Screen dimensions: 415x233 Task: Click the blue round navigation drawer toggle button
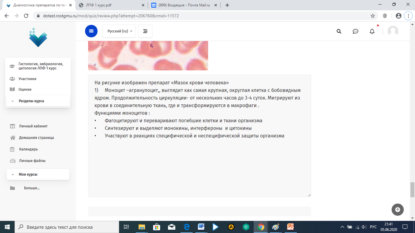[x=91, y=31]
